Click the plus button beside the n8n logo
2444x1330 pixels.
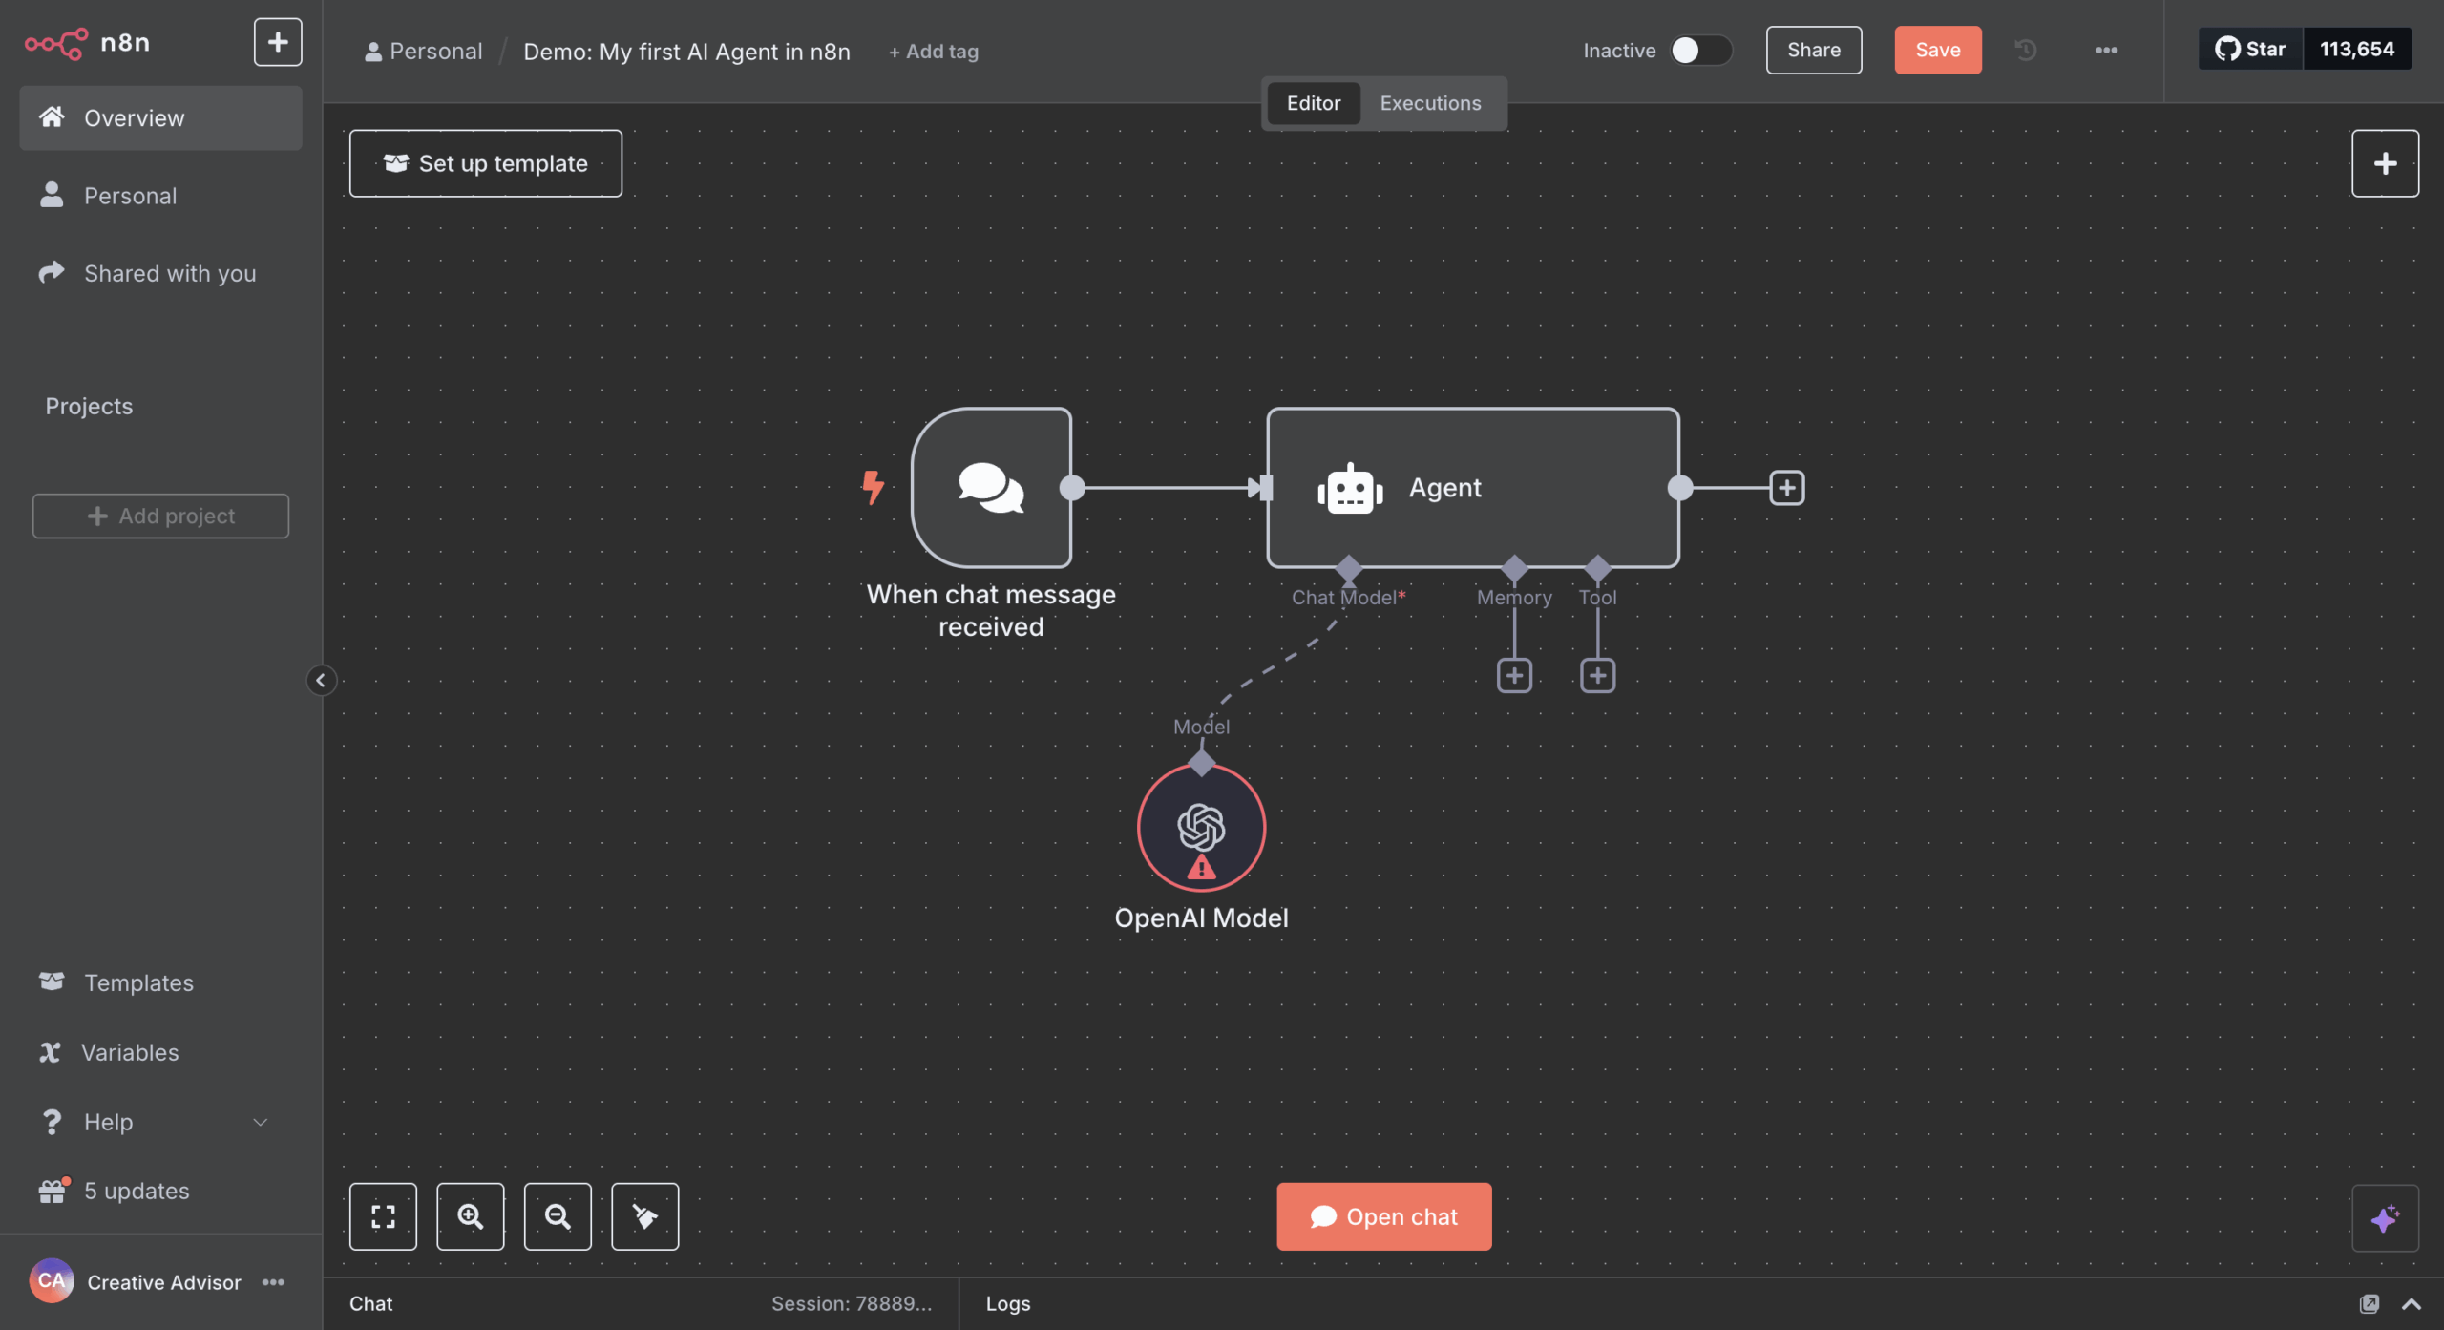tap(278, 42)
